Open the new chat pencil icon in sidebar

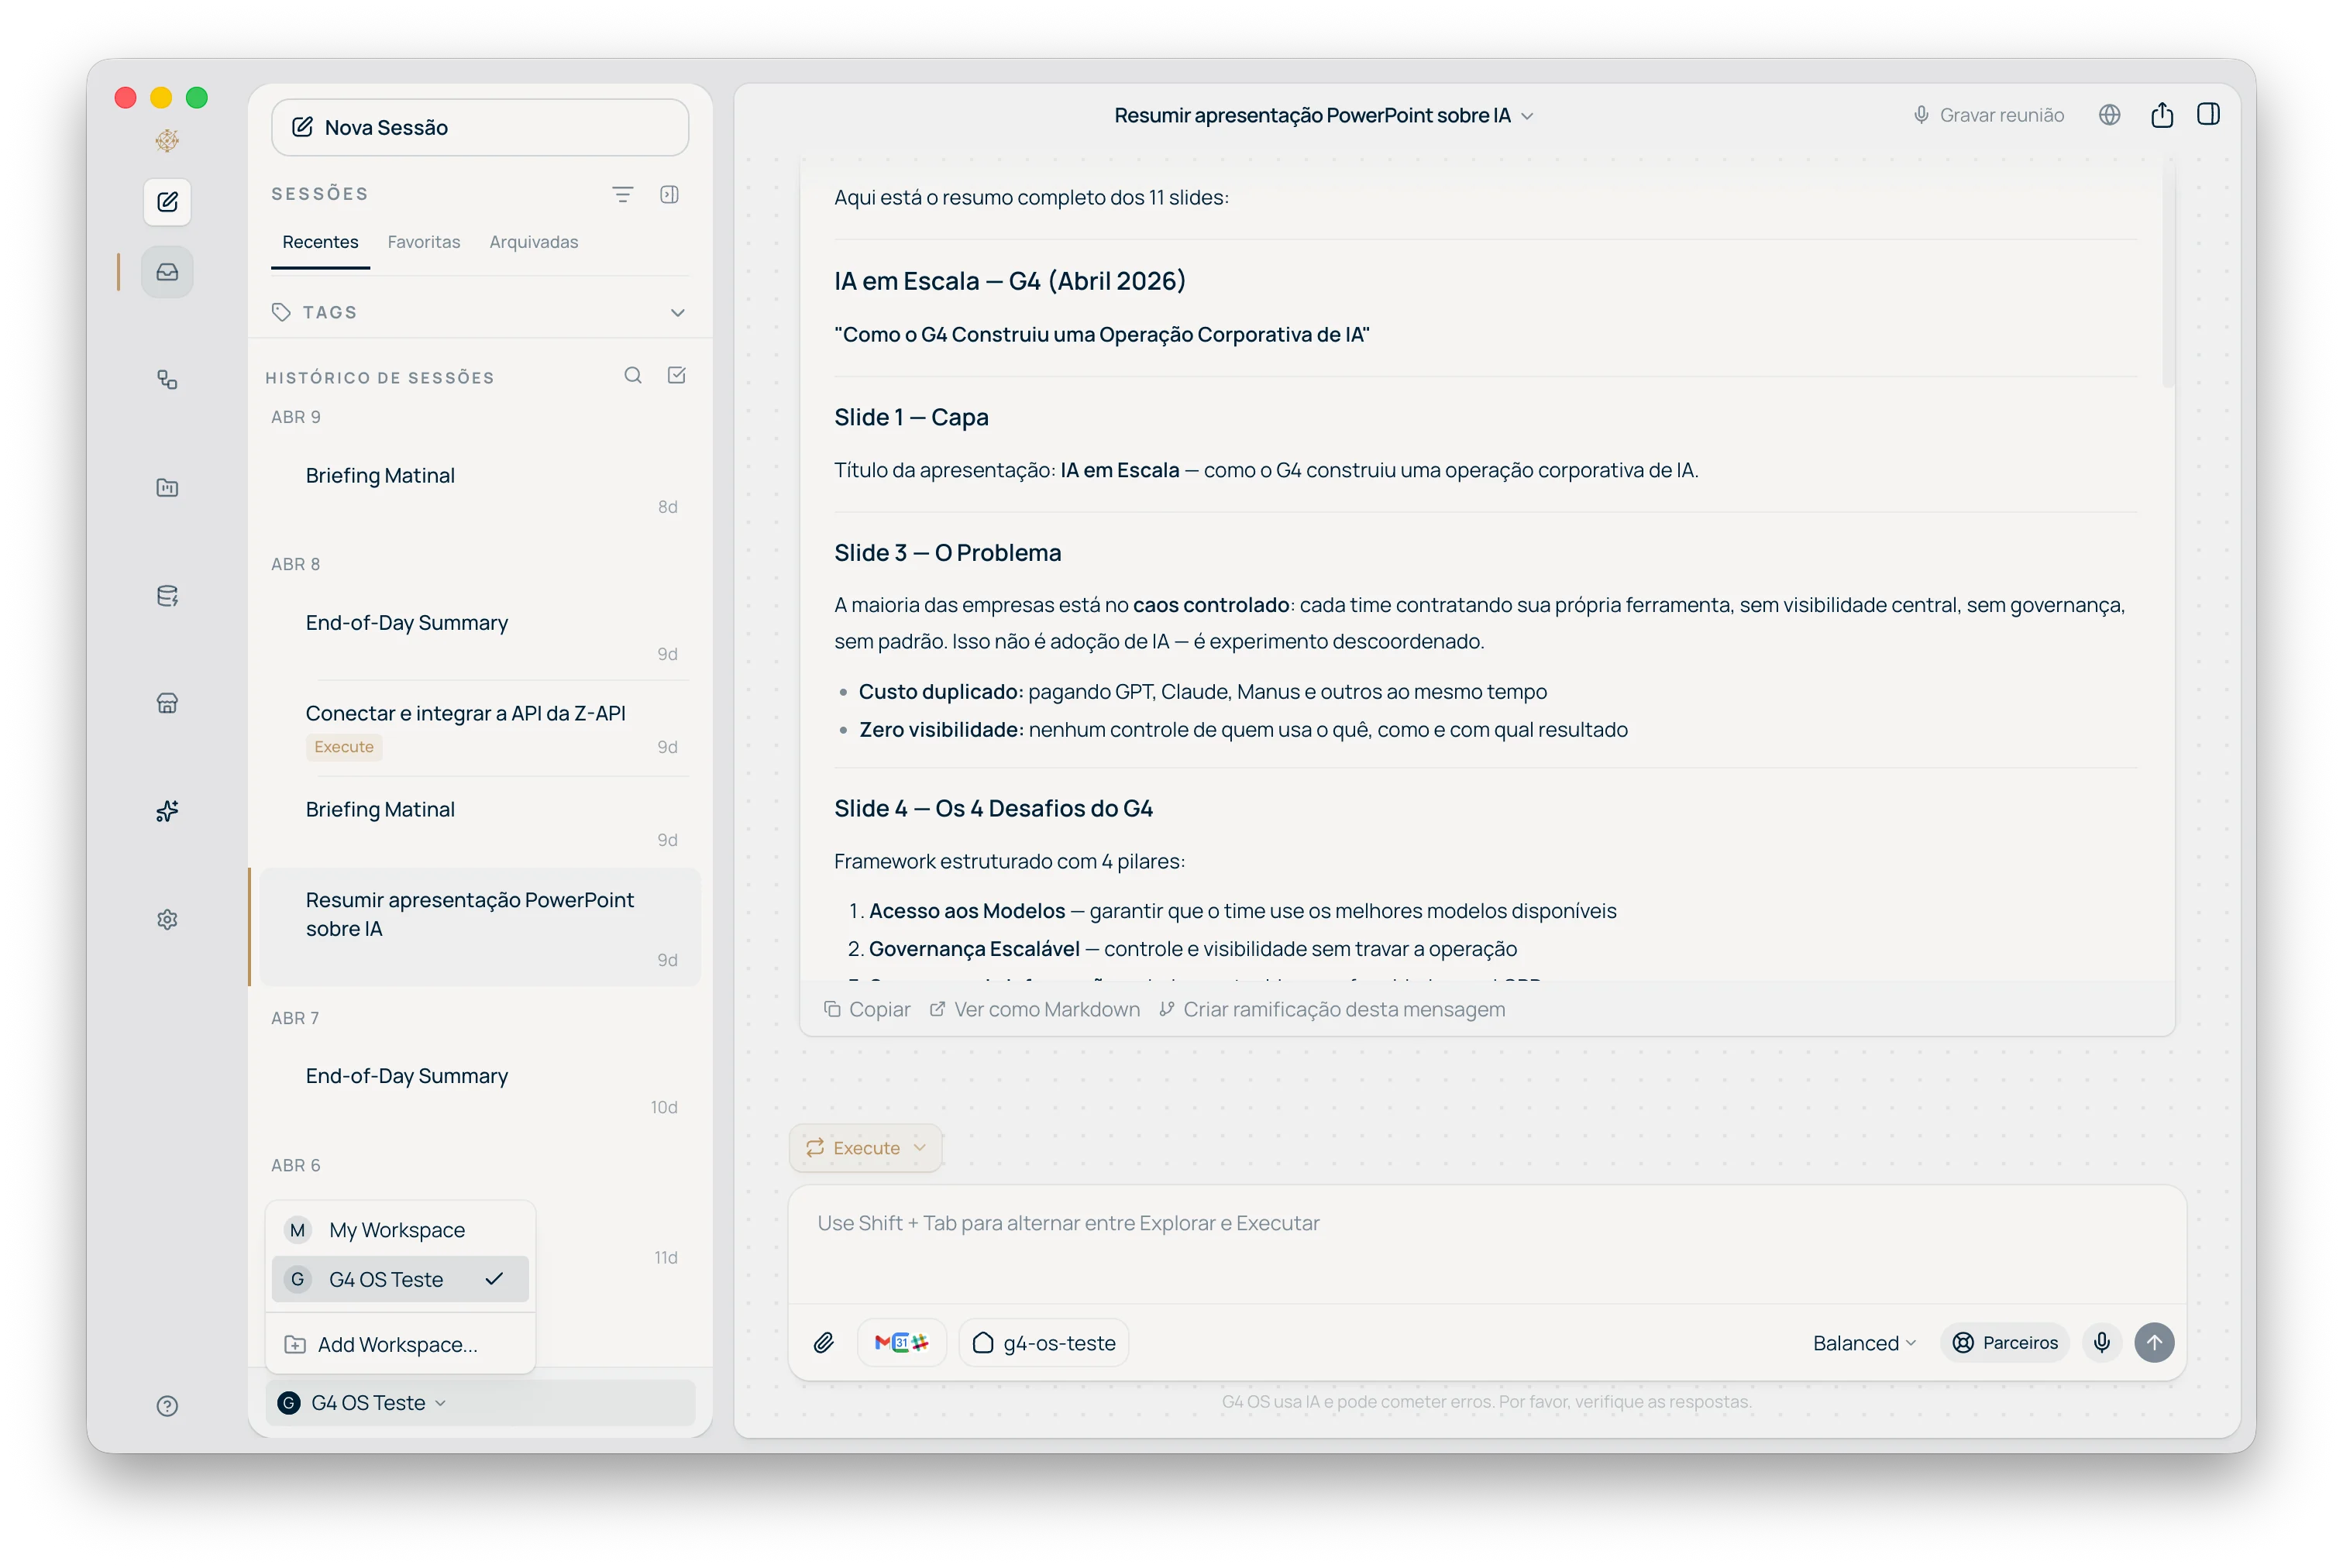pyautogui.click(x=167, y=202)
